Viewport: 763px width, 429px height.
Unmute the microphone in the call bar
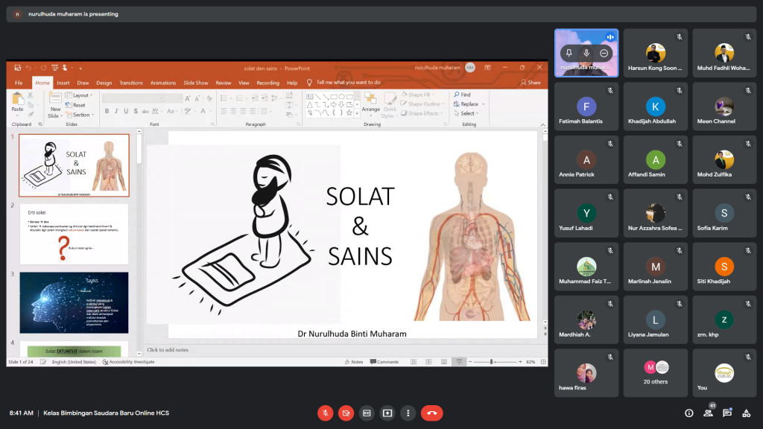pos(325,413)
